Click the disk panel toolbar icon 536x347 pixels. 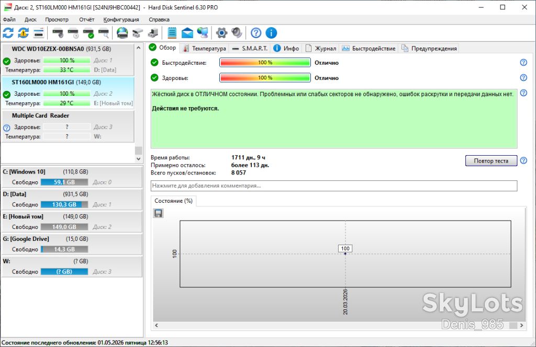(39, 33)
